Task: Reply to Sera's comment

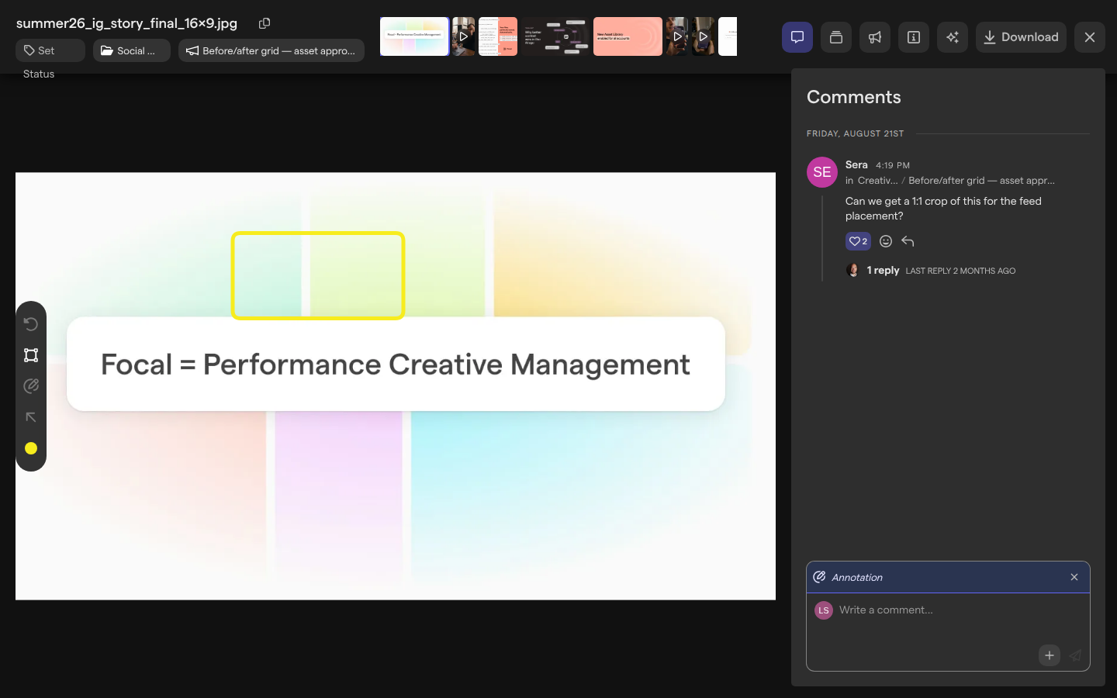Action: 908,241
